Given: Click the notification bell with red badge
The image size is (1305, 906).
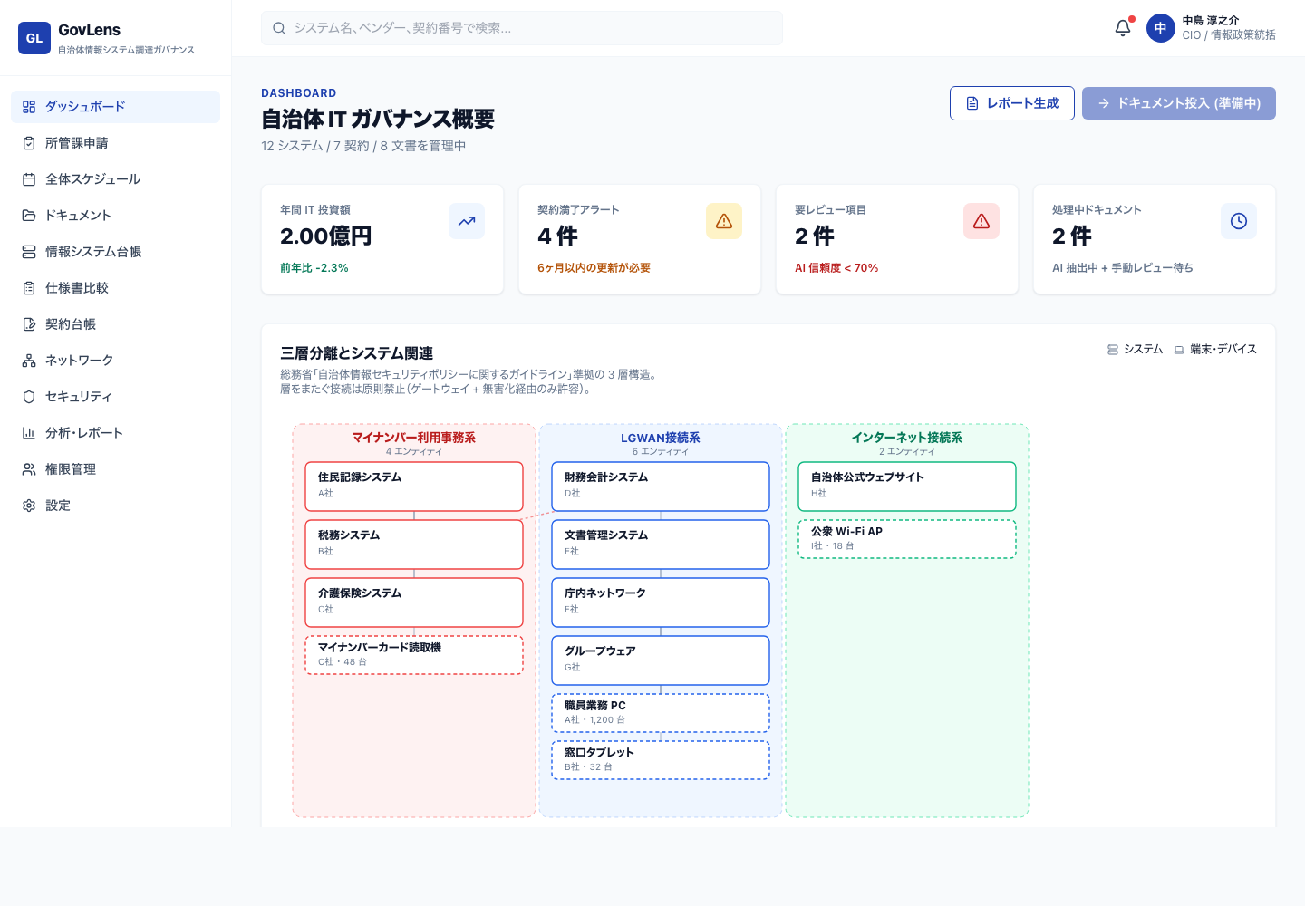Looking at the screenshot, I should coord(1122,28).
